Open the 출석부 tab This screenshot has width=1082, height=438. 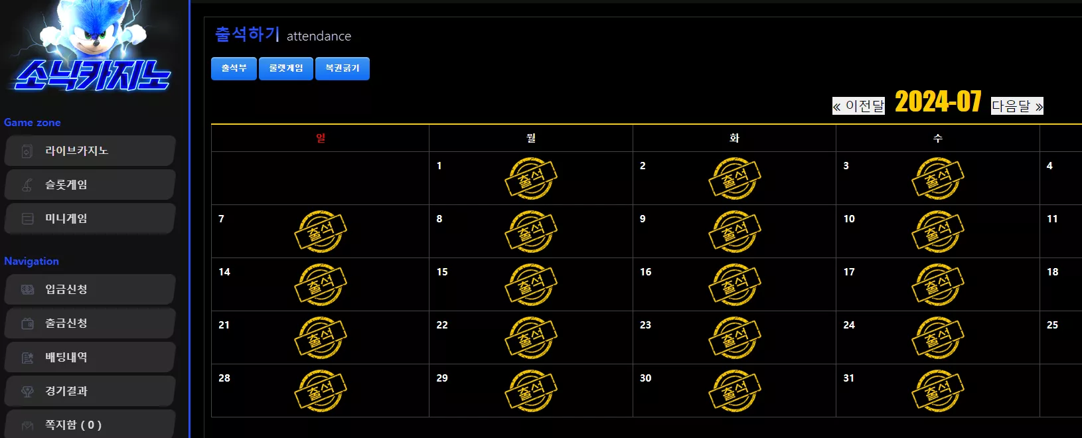234,68
